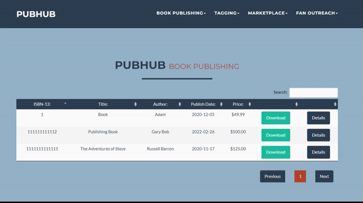Click author name Russell Barron

160,149
